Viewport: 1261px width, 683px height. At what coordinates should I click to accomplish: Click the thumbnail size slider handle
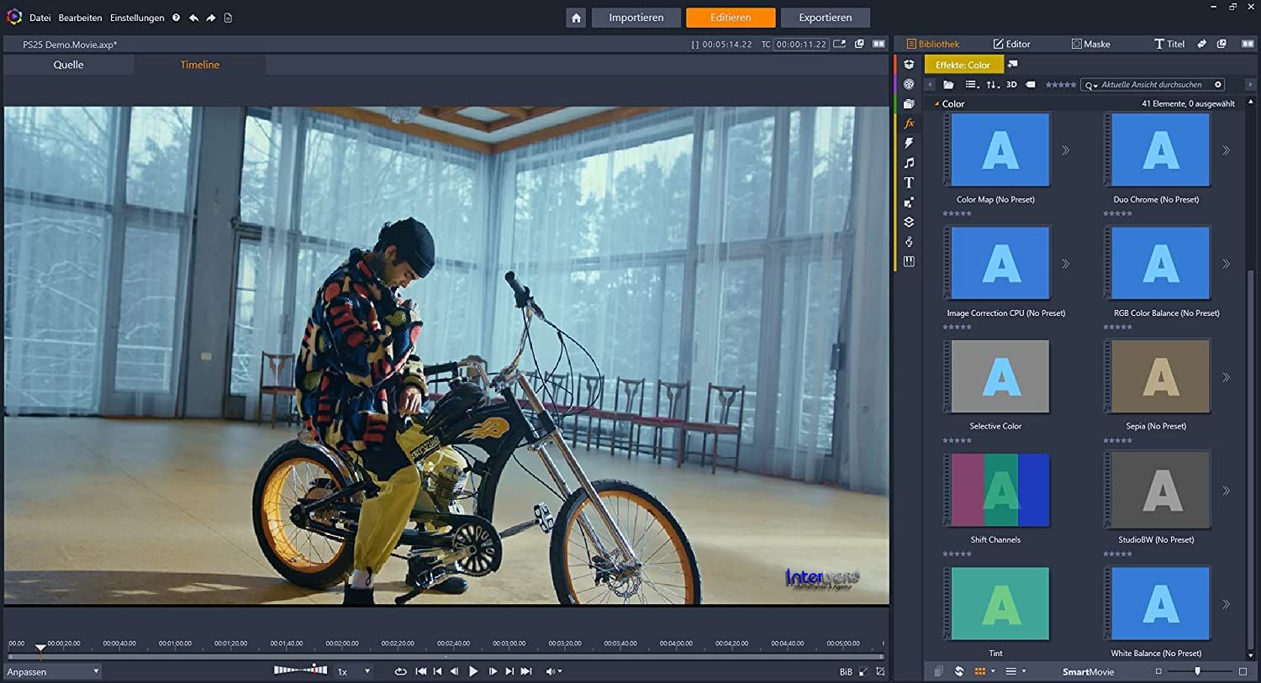pos(1197,671)
